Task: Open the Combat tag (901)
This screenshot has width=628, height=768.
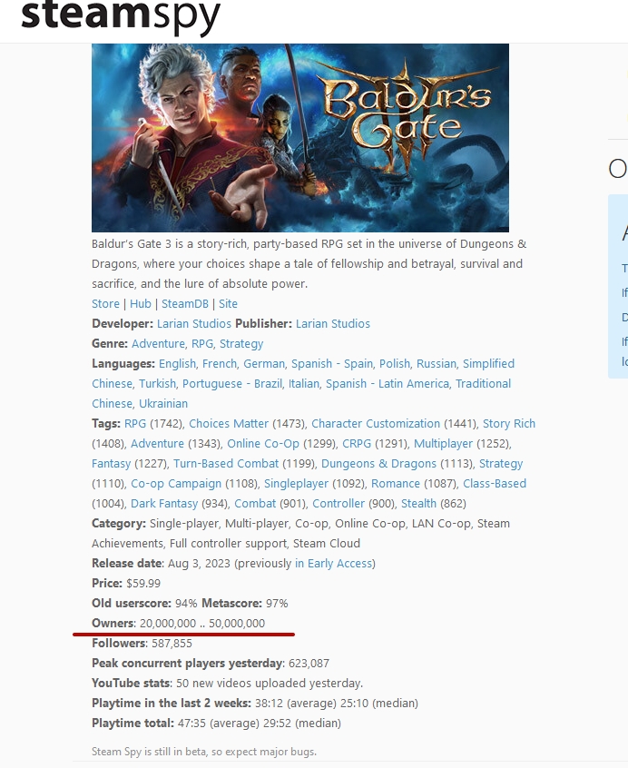Action: point(255,504)
